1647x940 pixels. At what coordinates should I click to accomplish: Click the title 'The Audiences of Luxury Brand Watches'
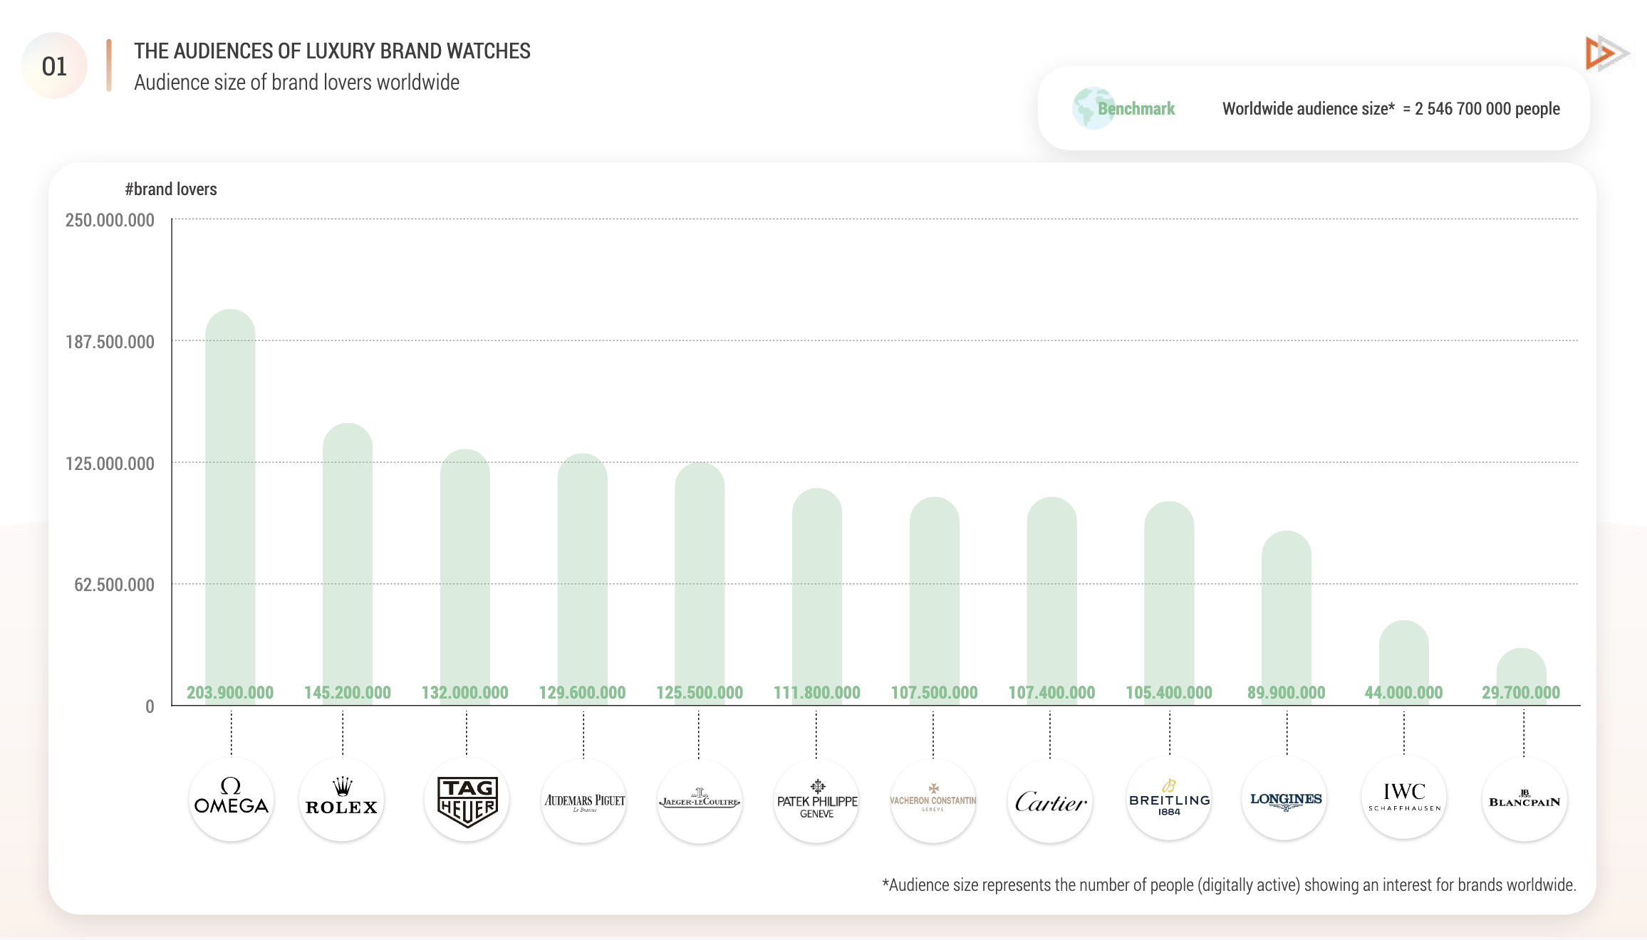coord(332,51)
